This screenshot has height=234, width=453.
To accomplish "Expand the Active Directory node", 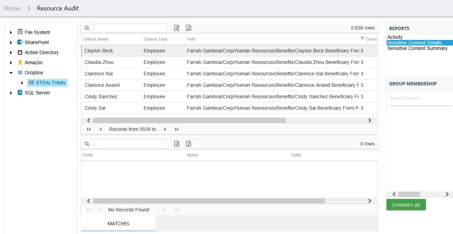I will tap(11, 52).
